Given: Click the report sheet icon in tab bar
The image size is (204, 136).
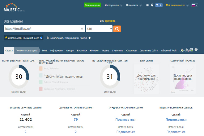Looking at the screenshot, I should point(191,49).
